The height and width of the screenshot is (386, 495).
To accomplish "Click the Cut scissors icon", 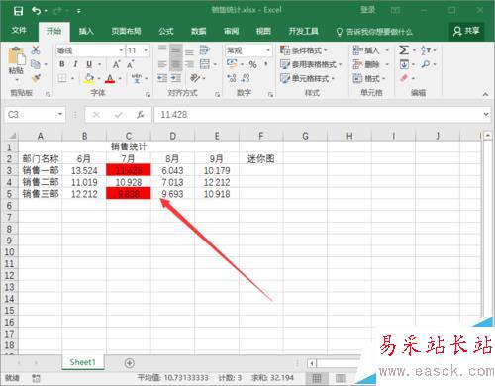I will click(x=36, y=50).
